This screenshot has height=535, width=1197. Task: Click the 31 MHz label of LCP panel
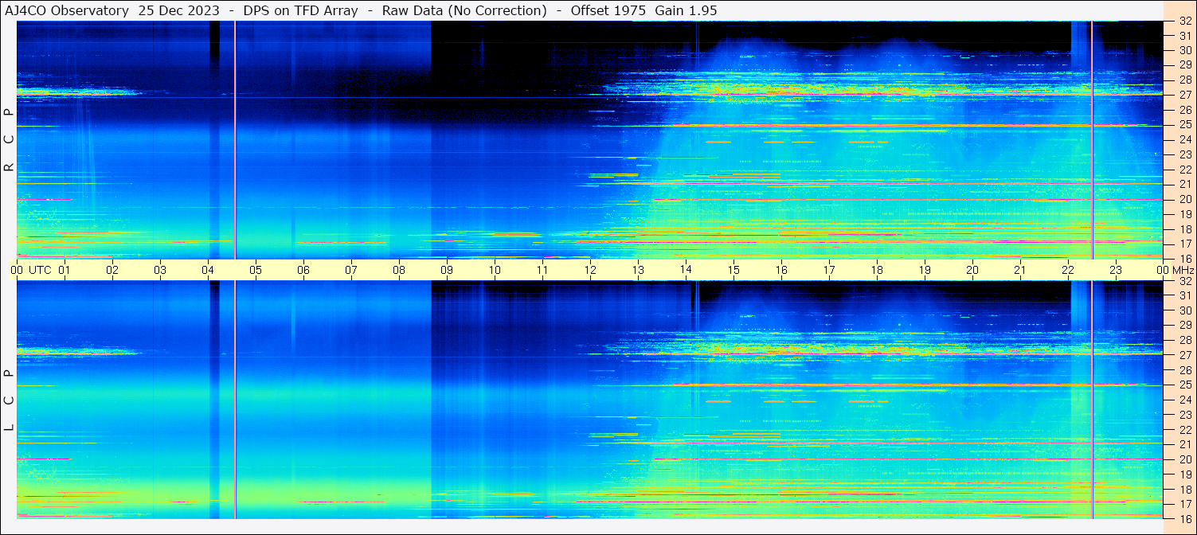point(1185,295)
